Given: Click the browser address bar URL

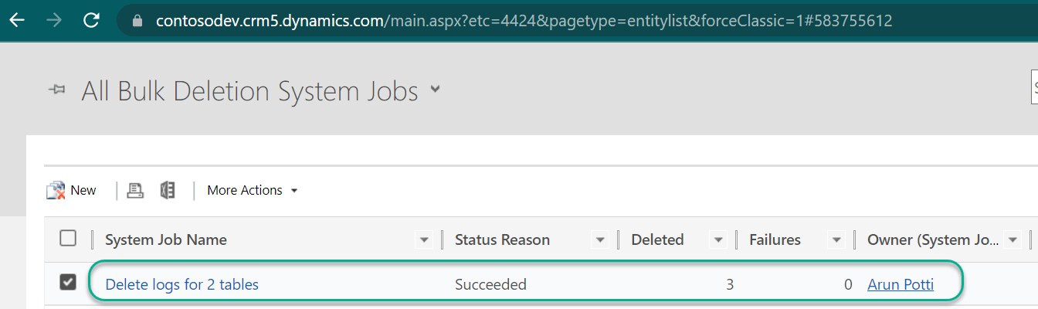Looking at the screenshot, I should point(524,21).
